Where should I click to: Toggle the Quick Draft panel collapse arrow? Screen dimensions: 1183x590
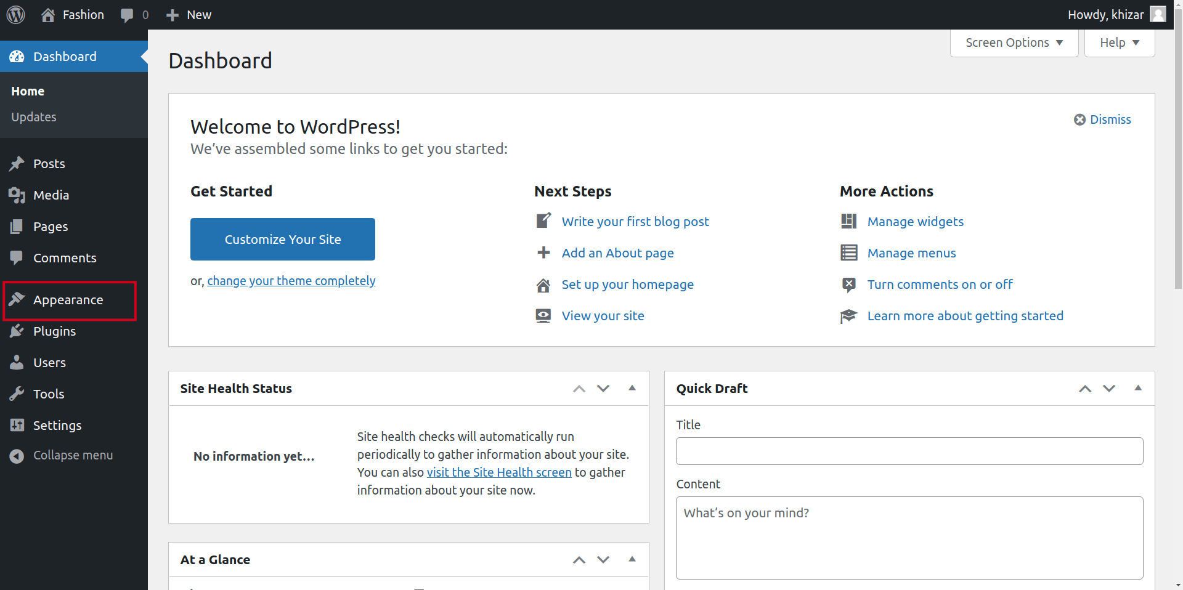[1137, 388]
